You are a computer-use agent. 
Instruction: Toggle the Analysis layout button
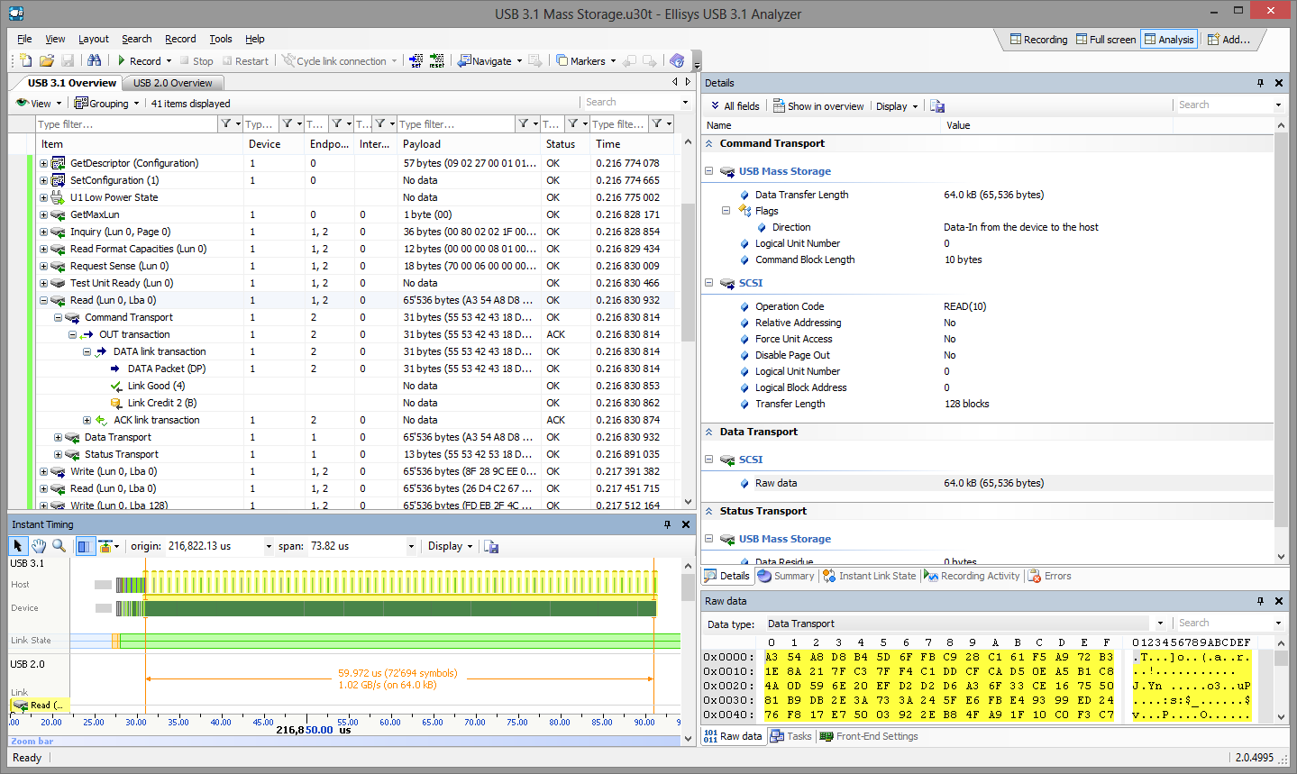pos(1168,40)
